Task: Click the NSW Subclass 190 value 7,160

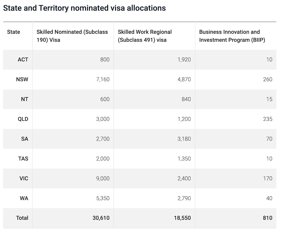Action: click(x=102, y=79)
